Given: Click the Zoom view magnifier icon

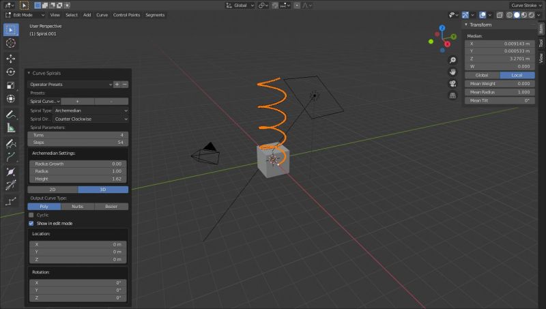Looking at the screenshot, I should tap(452, 60).
